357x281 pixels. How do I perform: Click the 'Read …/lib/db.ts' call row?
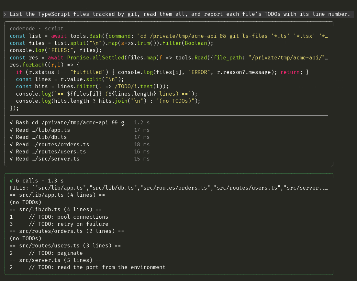pyautogui.click(x=80, y=137)
